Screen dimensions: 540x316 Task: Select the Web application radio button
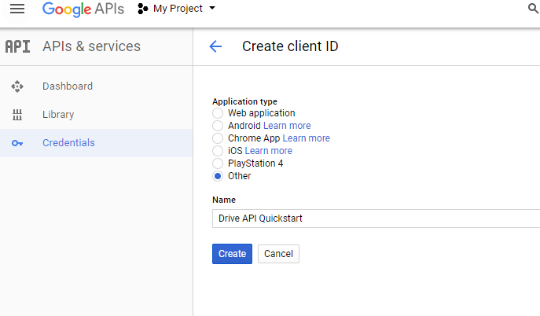[x=218, y=113]
